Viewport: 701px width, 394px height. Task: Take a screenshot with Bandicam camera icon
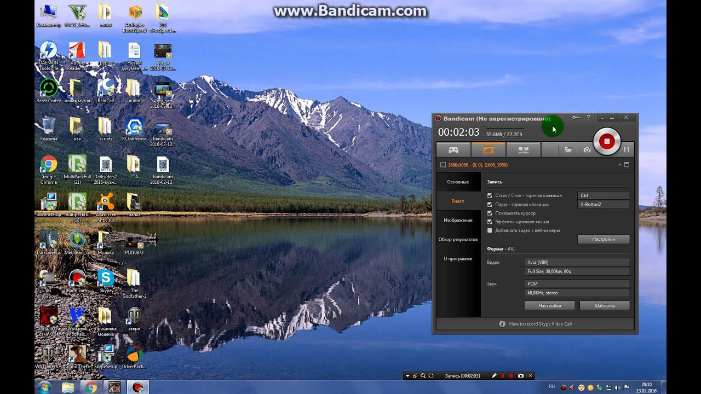[587, 149]
